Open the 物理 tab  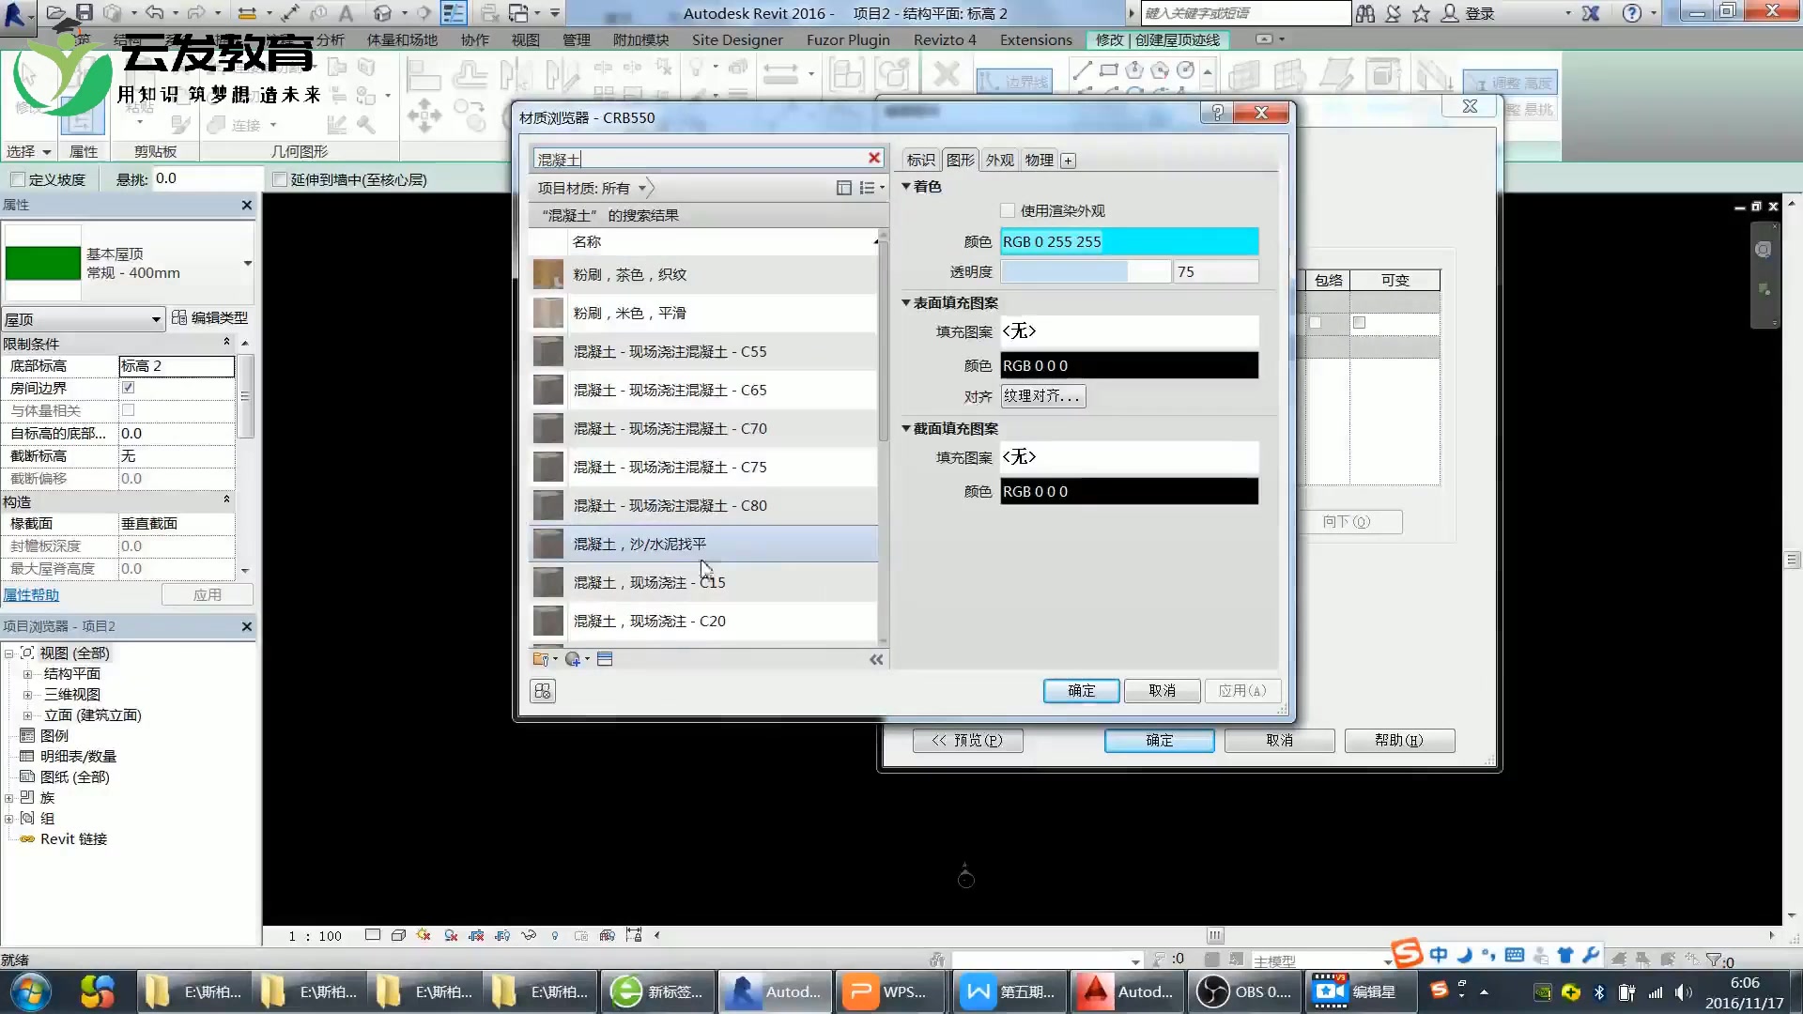[x=1039, y=161]
